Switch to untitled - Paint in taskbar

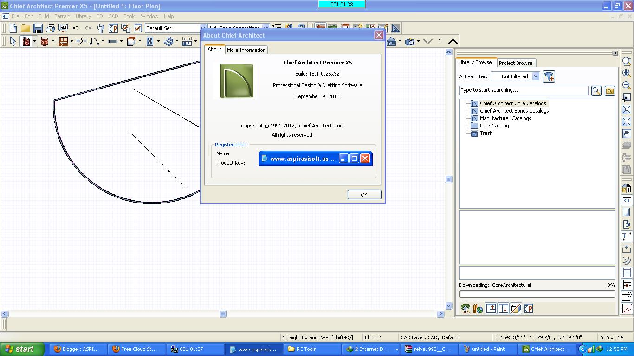pyautogui.click(x=488, y=349)
